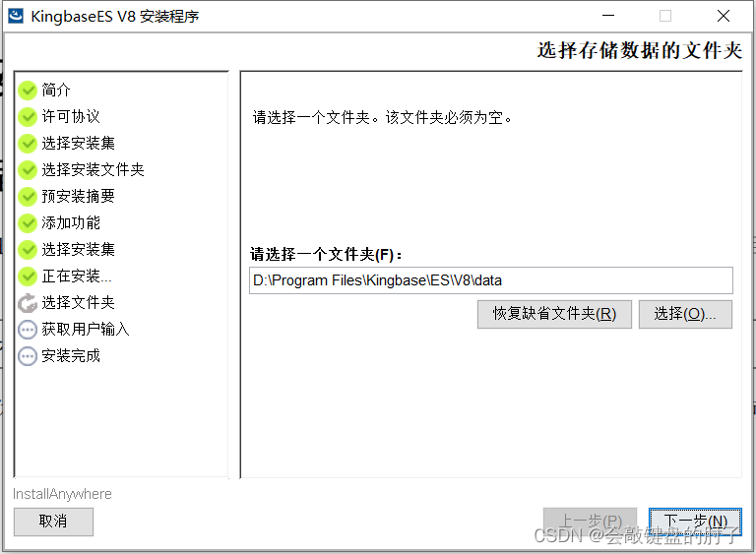Select the 许可协议 step label
Screen dimensions: 756x554
(71, 117)
